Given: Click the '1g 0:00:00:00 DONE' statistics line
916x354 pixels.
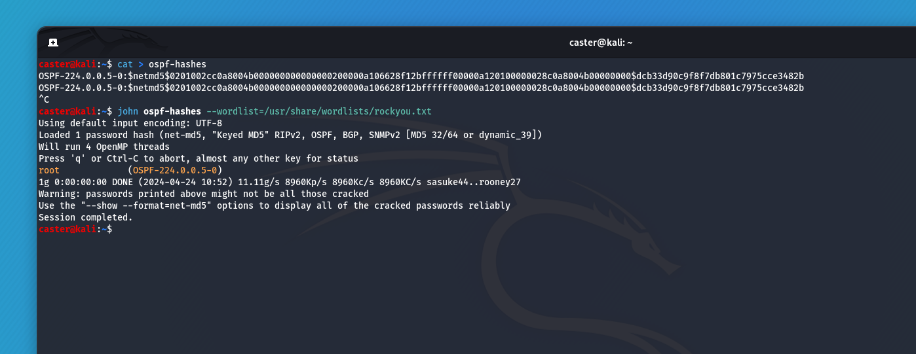Looking at the screenshot, I should tap(280, 182).
